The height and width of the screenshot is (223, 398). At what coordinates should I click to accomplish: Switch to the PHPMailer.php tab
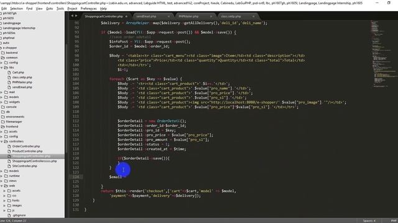click(x=195, y=16)
